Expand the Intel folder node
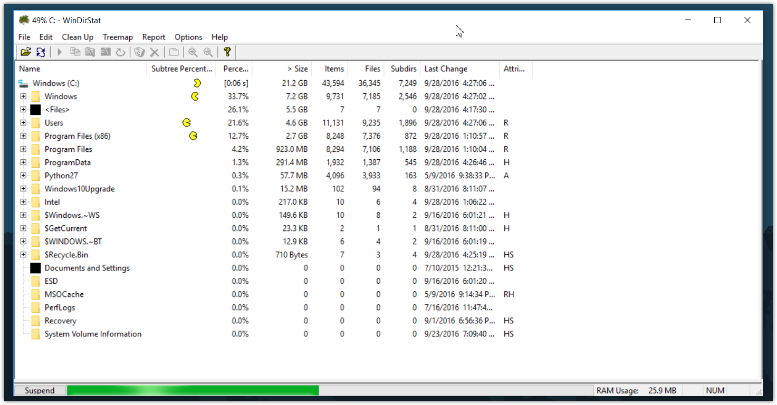This screenshot has height=405, width=777. point(23,202)
